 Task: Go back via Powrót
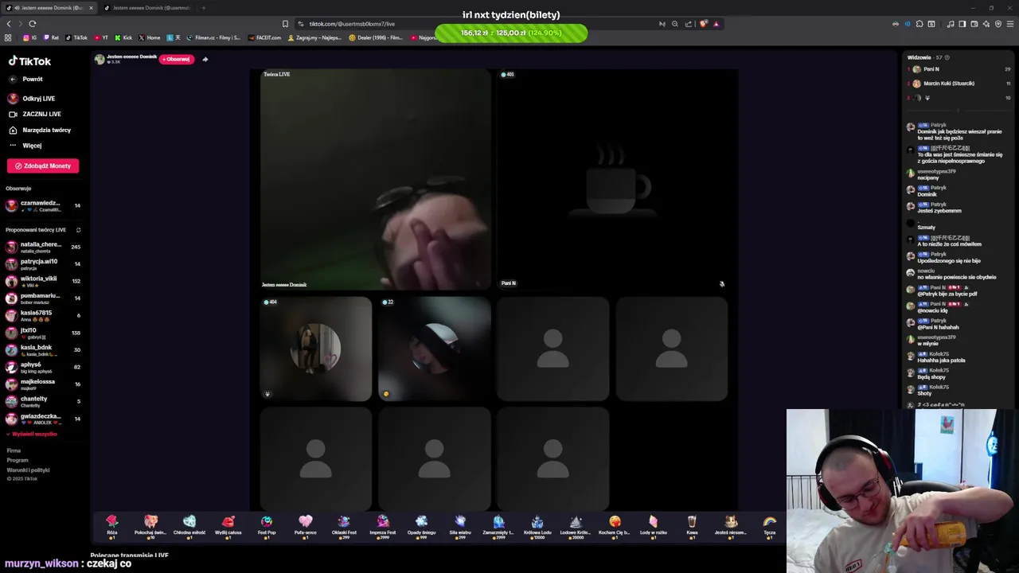tap(33, 79)
